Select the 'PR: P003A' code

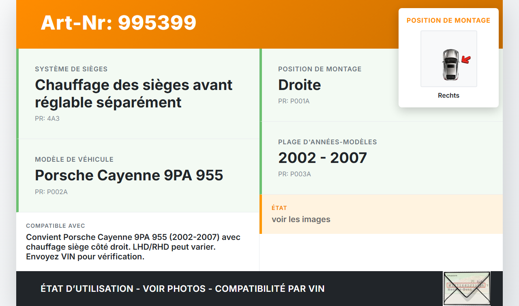pyautogui.click(x=294, y=174)
